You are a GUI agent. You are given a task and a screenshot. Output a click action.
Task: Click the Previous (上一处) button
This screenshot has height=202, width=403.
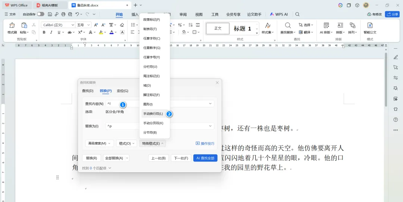tap(158, 158)
